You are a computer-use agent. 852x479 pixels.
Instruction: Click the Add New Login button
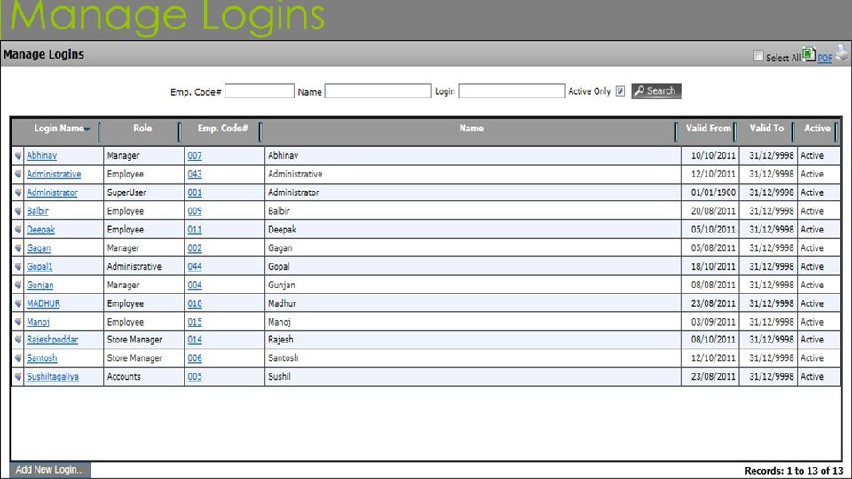tap(50, 470)
